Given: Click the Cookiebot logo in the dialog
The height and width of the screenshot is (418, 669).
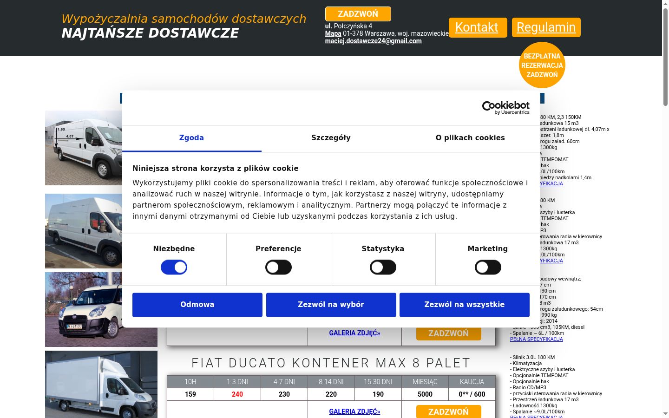Looking at the screenshot, I should (x=506, y=108).
